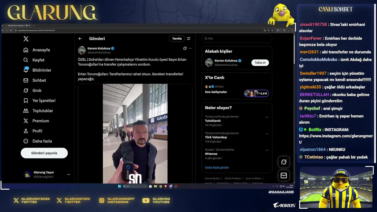The height and width of the screenshot is (212, 377).
Task: Click Takip et to follow Kerem Kolukısa
Action: [260, 63]
